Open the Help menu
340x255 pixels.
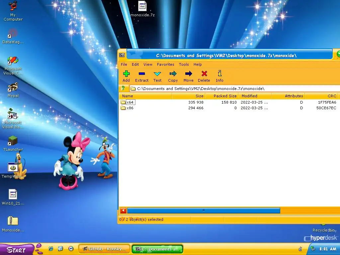click(x=198, y=64)
